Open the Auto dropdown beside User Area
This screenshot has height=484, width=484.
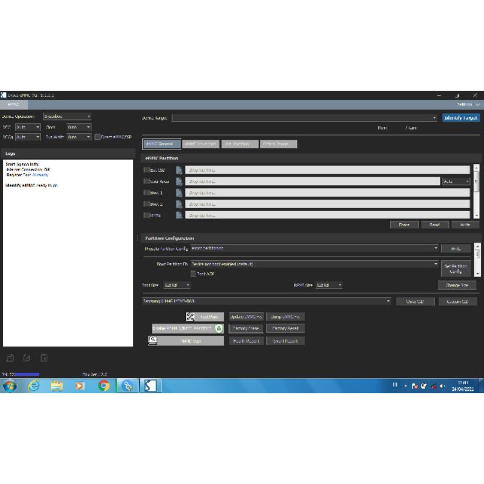(x=456, y=181)
